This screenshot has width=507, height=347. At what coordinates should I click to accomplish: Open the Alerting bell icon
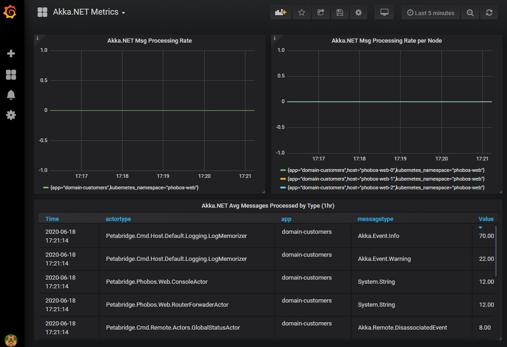[x=11, y=95]
